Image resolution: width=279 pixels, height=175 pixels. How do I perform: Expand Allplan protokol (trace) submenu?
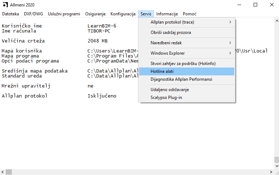(x=187, y=22)
